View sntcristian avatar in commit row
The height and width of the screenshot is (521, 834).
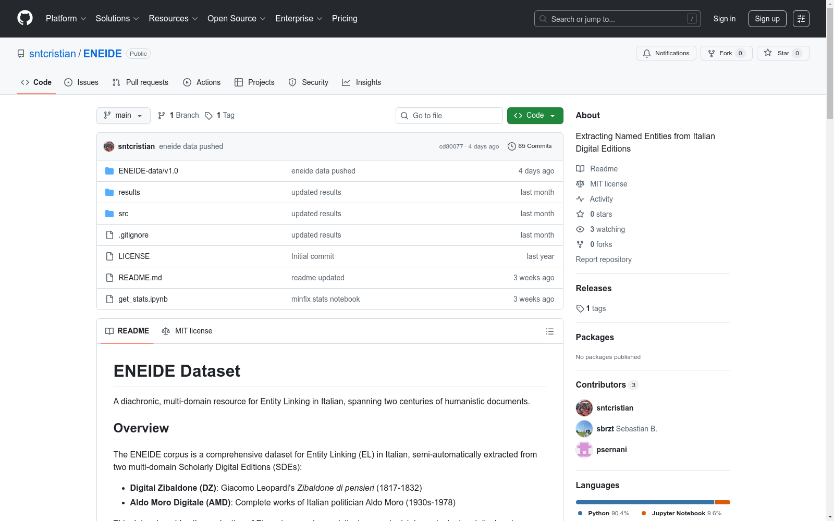[109, 146]
